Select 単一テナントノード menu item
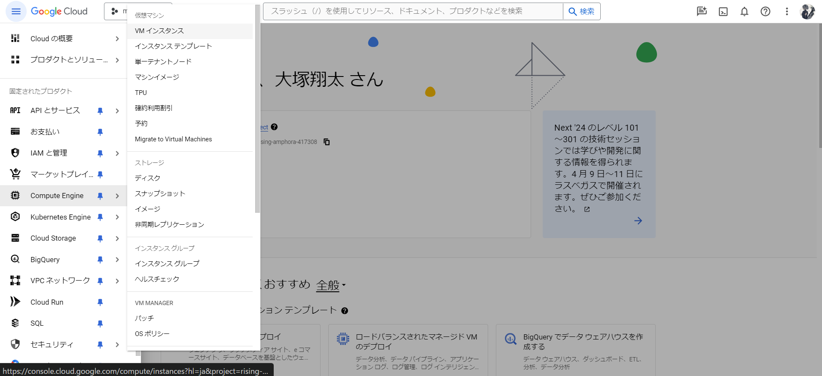 (x=190, y=62)
